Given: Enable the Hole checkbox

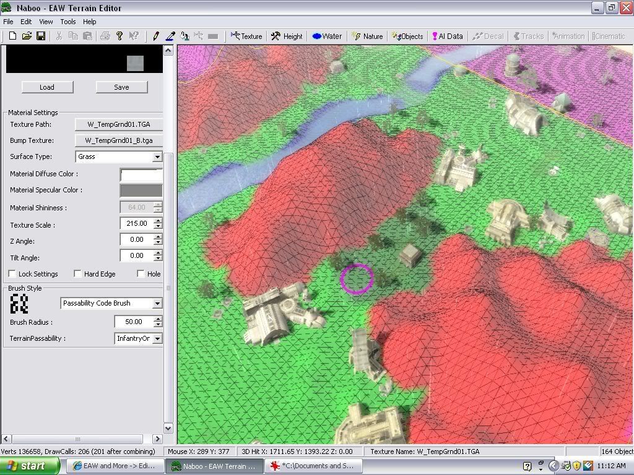Looking at the screenshot, I should [x=141, y=274].
